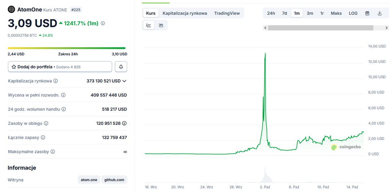
Task: Set chart range to Maks
Action: pos(336,13)
